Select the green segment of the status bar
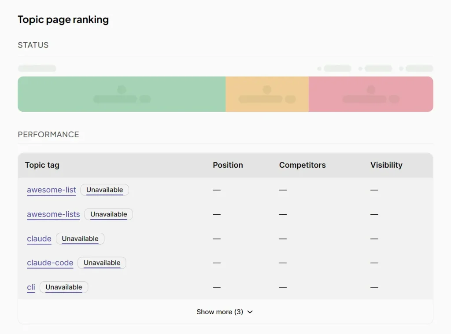This screenshot has width=451, height=334. [x=122, y=94]
